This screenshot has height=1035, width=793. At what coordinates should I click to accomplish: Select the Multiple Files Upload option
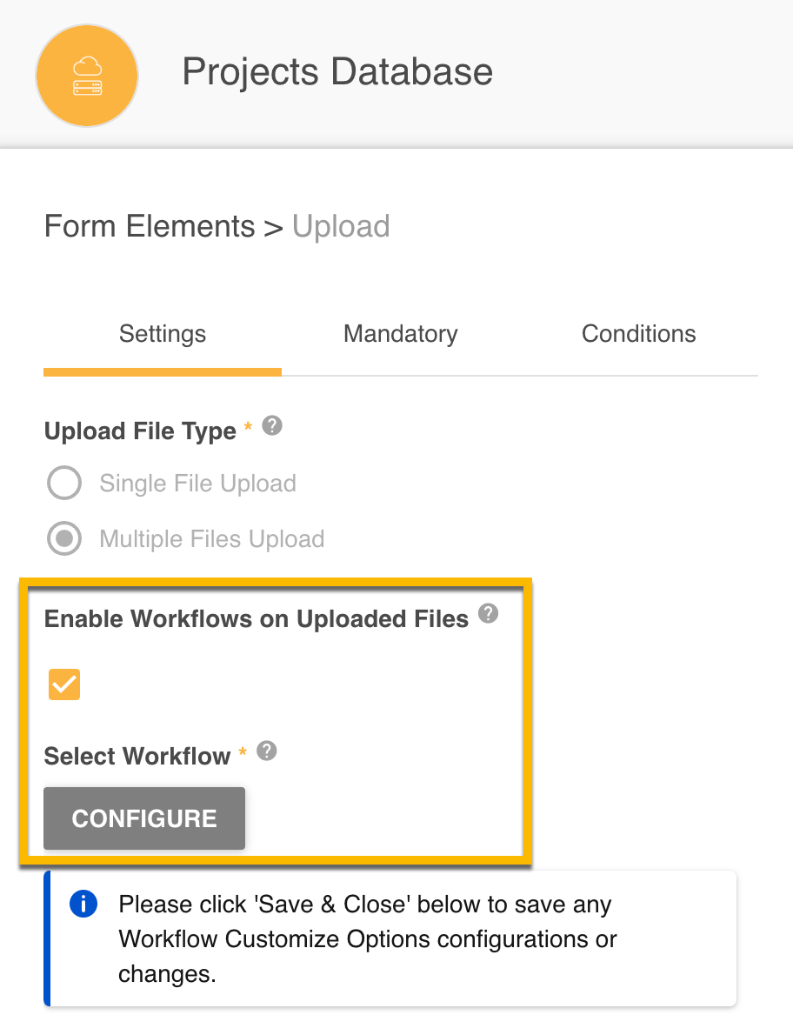[63, 538]
